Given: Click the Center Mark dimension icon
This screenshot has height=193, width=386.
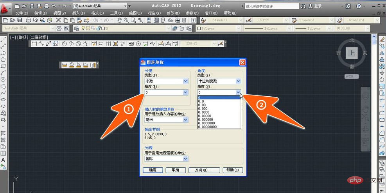Looking at the screenshot, I should 138,44.
